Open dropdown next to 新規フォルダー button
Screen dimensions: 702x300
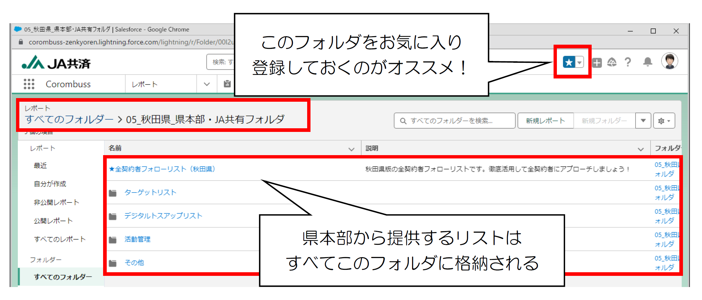[x=643, y=121]
